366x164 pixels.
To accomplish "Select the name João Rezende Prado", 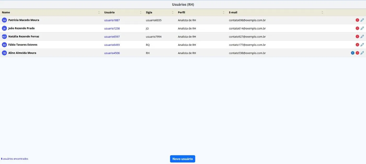I will pos(21,28).
